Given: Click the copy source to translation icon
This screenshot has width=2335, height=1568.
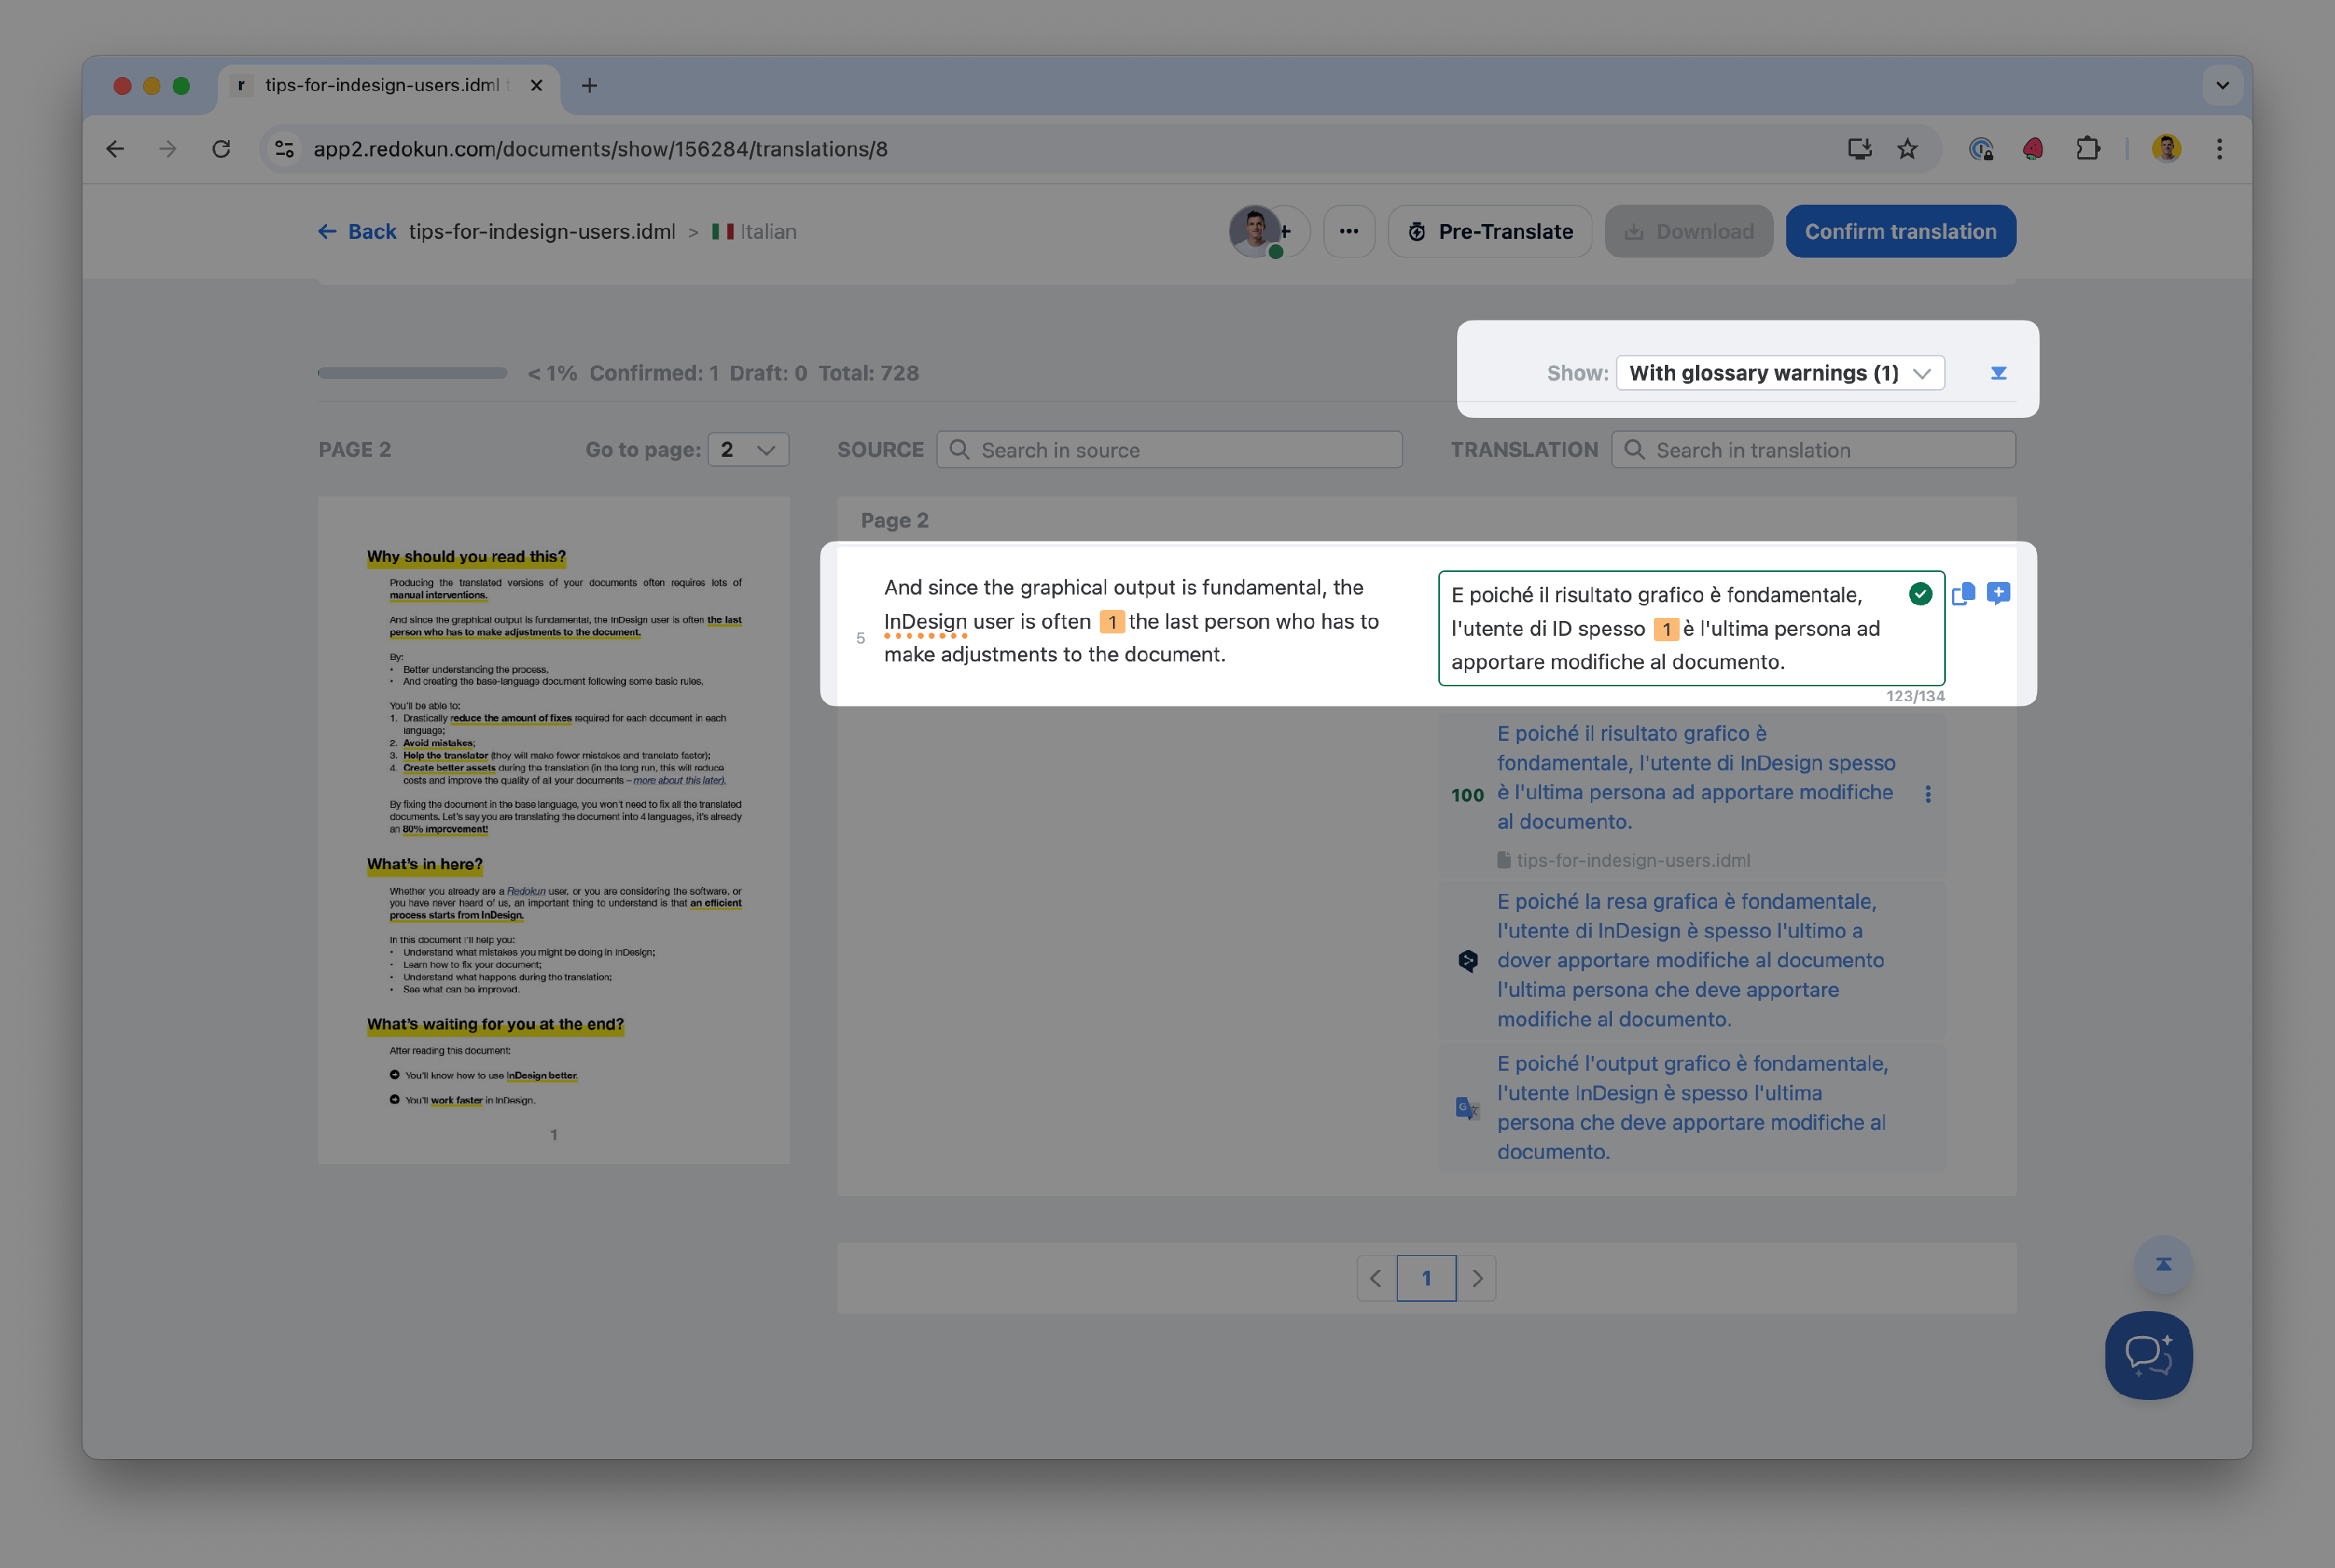Looking at the screenshot, I should point(1963,594).
